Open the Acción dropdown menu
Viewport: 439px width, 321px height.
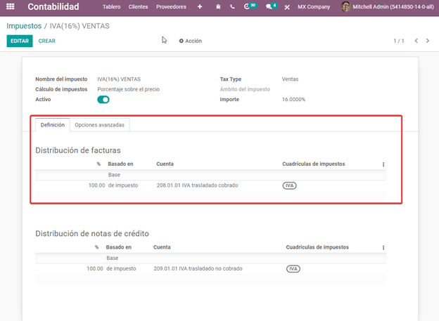[190, 41]
